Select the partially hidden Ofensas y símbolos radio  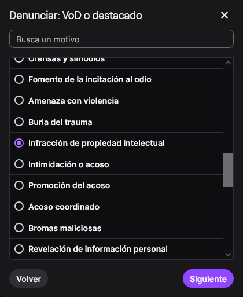19,60
